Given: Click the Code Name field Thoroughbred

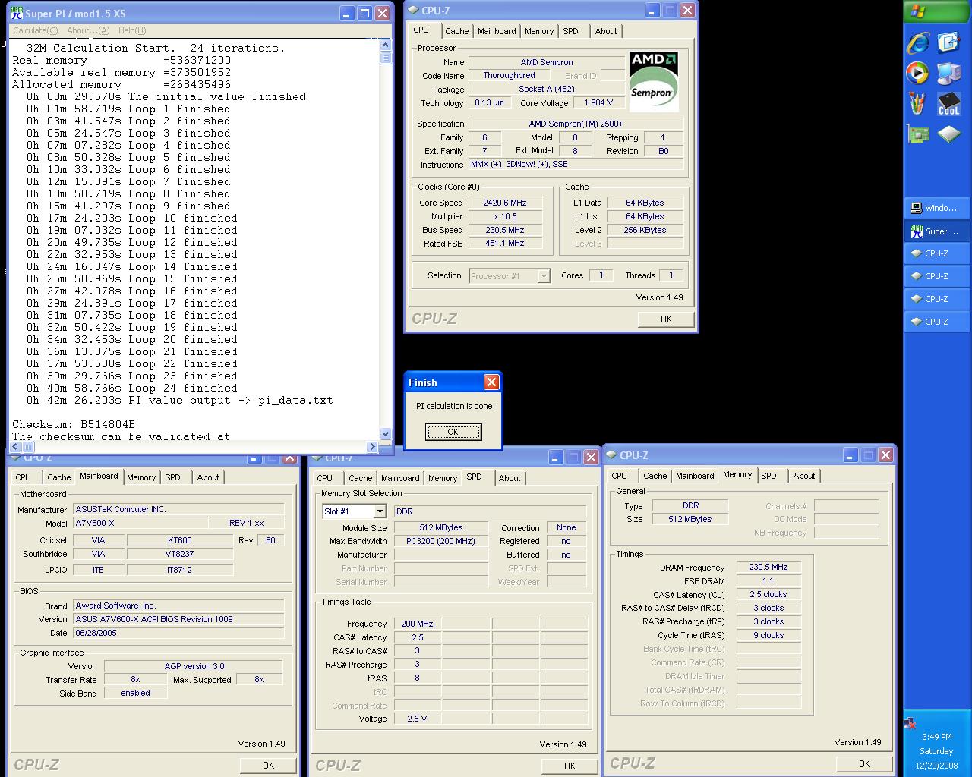Looking at the screenshot, I should (509, 75).
